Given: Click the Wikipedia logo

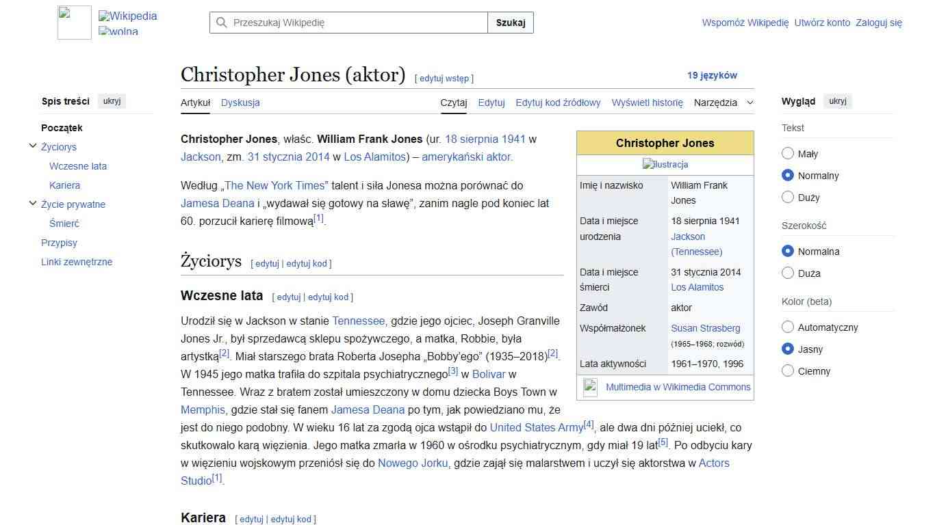Looking at the screenshot, I should [x=74, y=22].
